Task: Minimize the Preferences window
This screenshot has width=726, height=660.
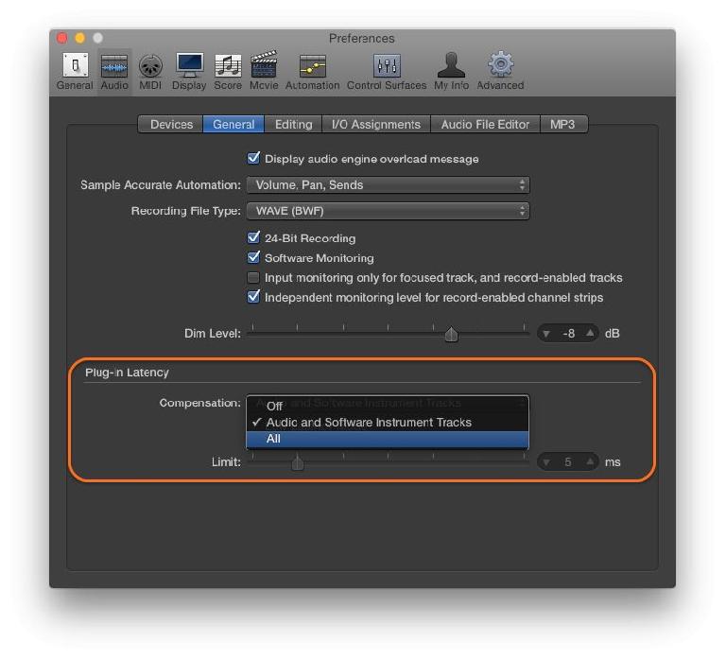Action: [80, 38]
